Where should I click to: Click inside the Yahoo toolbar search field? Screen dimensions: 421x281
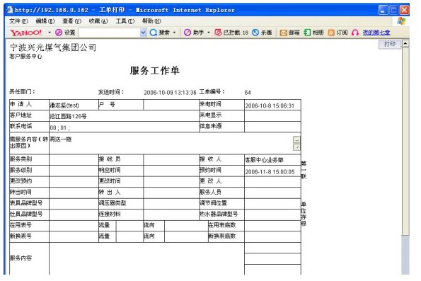point(110,33)
